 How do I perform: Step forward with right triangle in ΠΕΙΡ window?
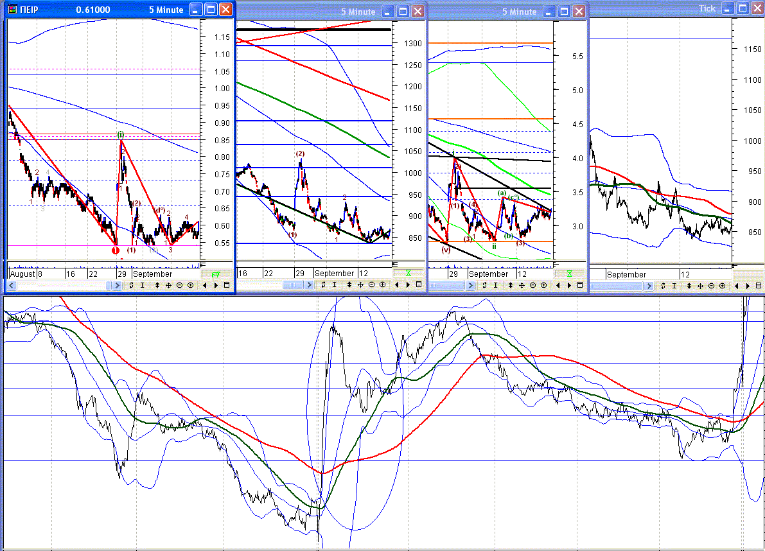(216, 285)
